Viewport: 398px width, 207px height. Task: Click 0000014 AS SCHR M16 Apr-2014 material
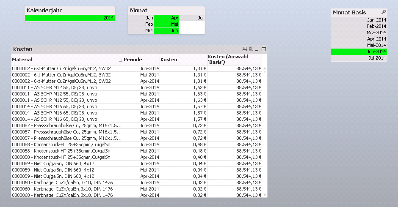click(67, 119)
